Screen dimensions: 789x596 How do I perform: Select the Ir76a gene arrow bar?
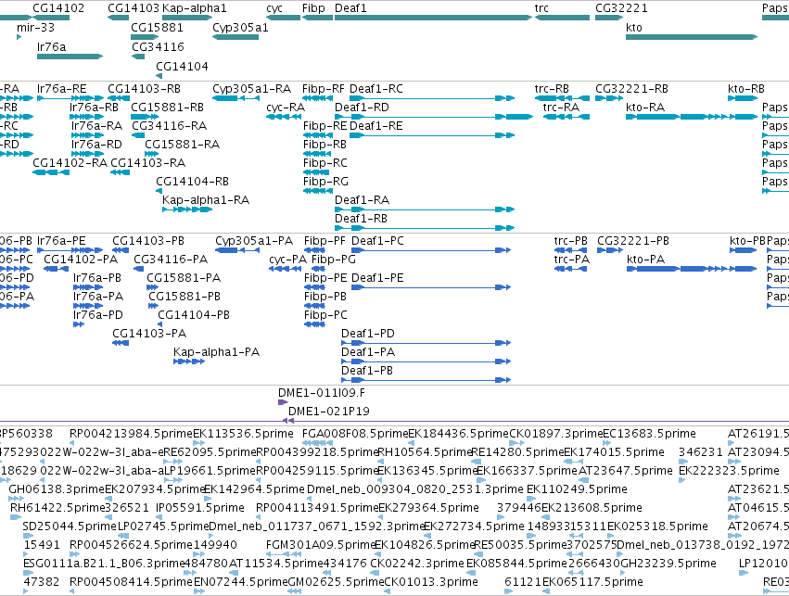pos(70,57)
